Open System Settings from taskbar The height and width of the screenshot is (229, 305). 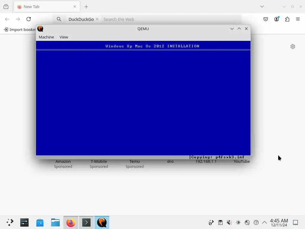point(24,222)
